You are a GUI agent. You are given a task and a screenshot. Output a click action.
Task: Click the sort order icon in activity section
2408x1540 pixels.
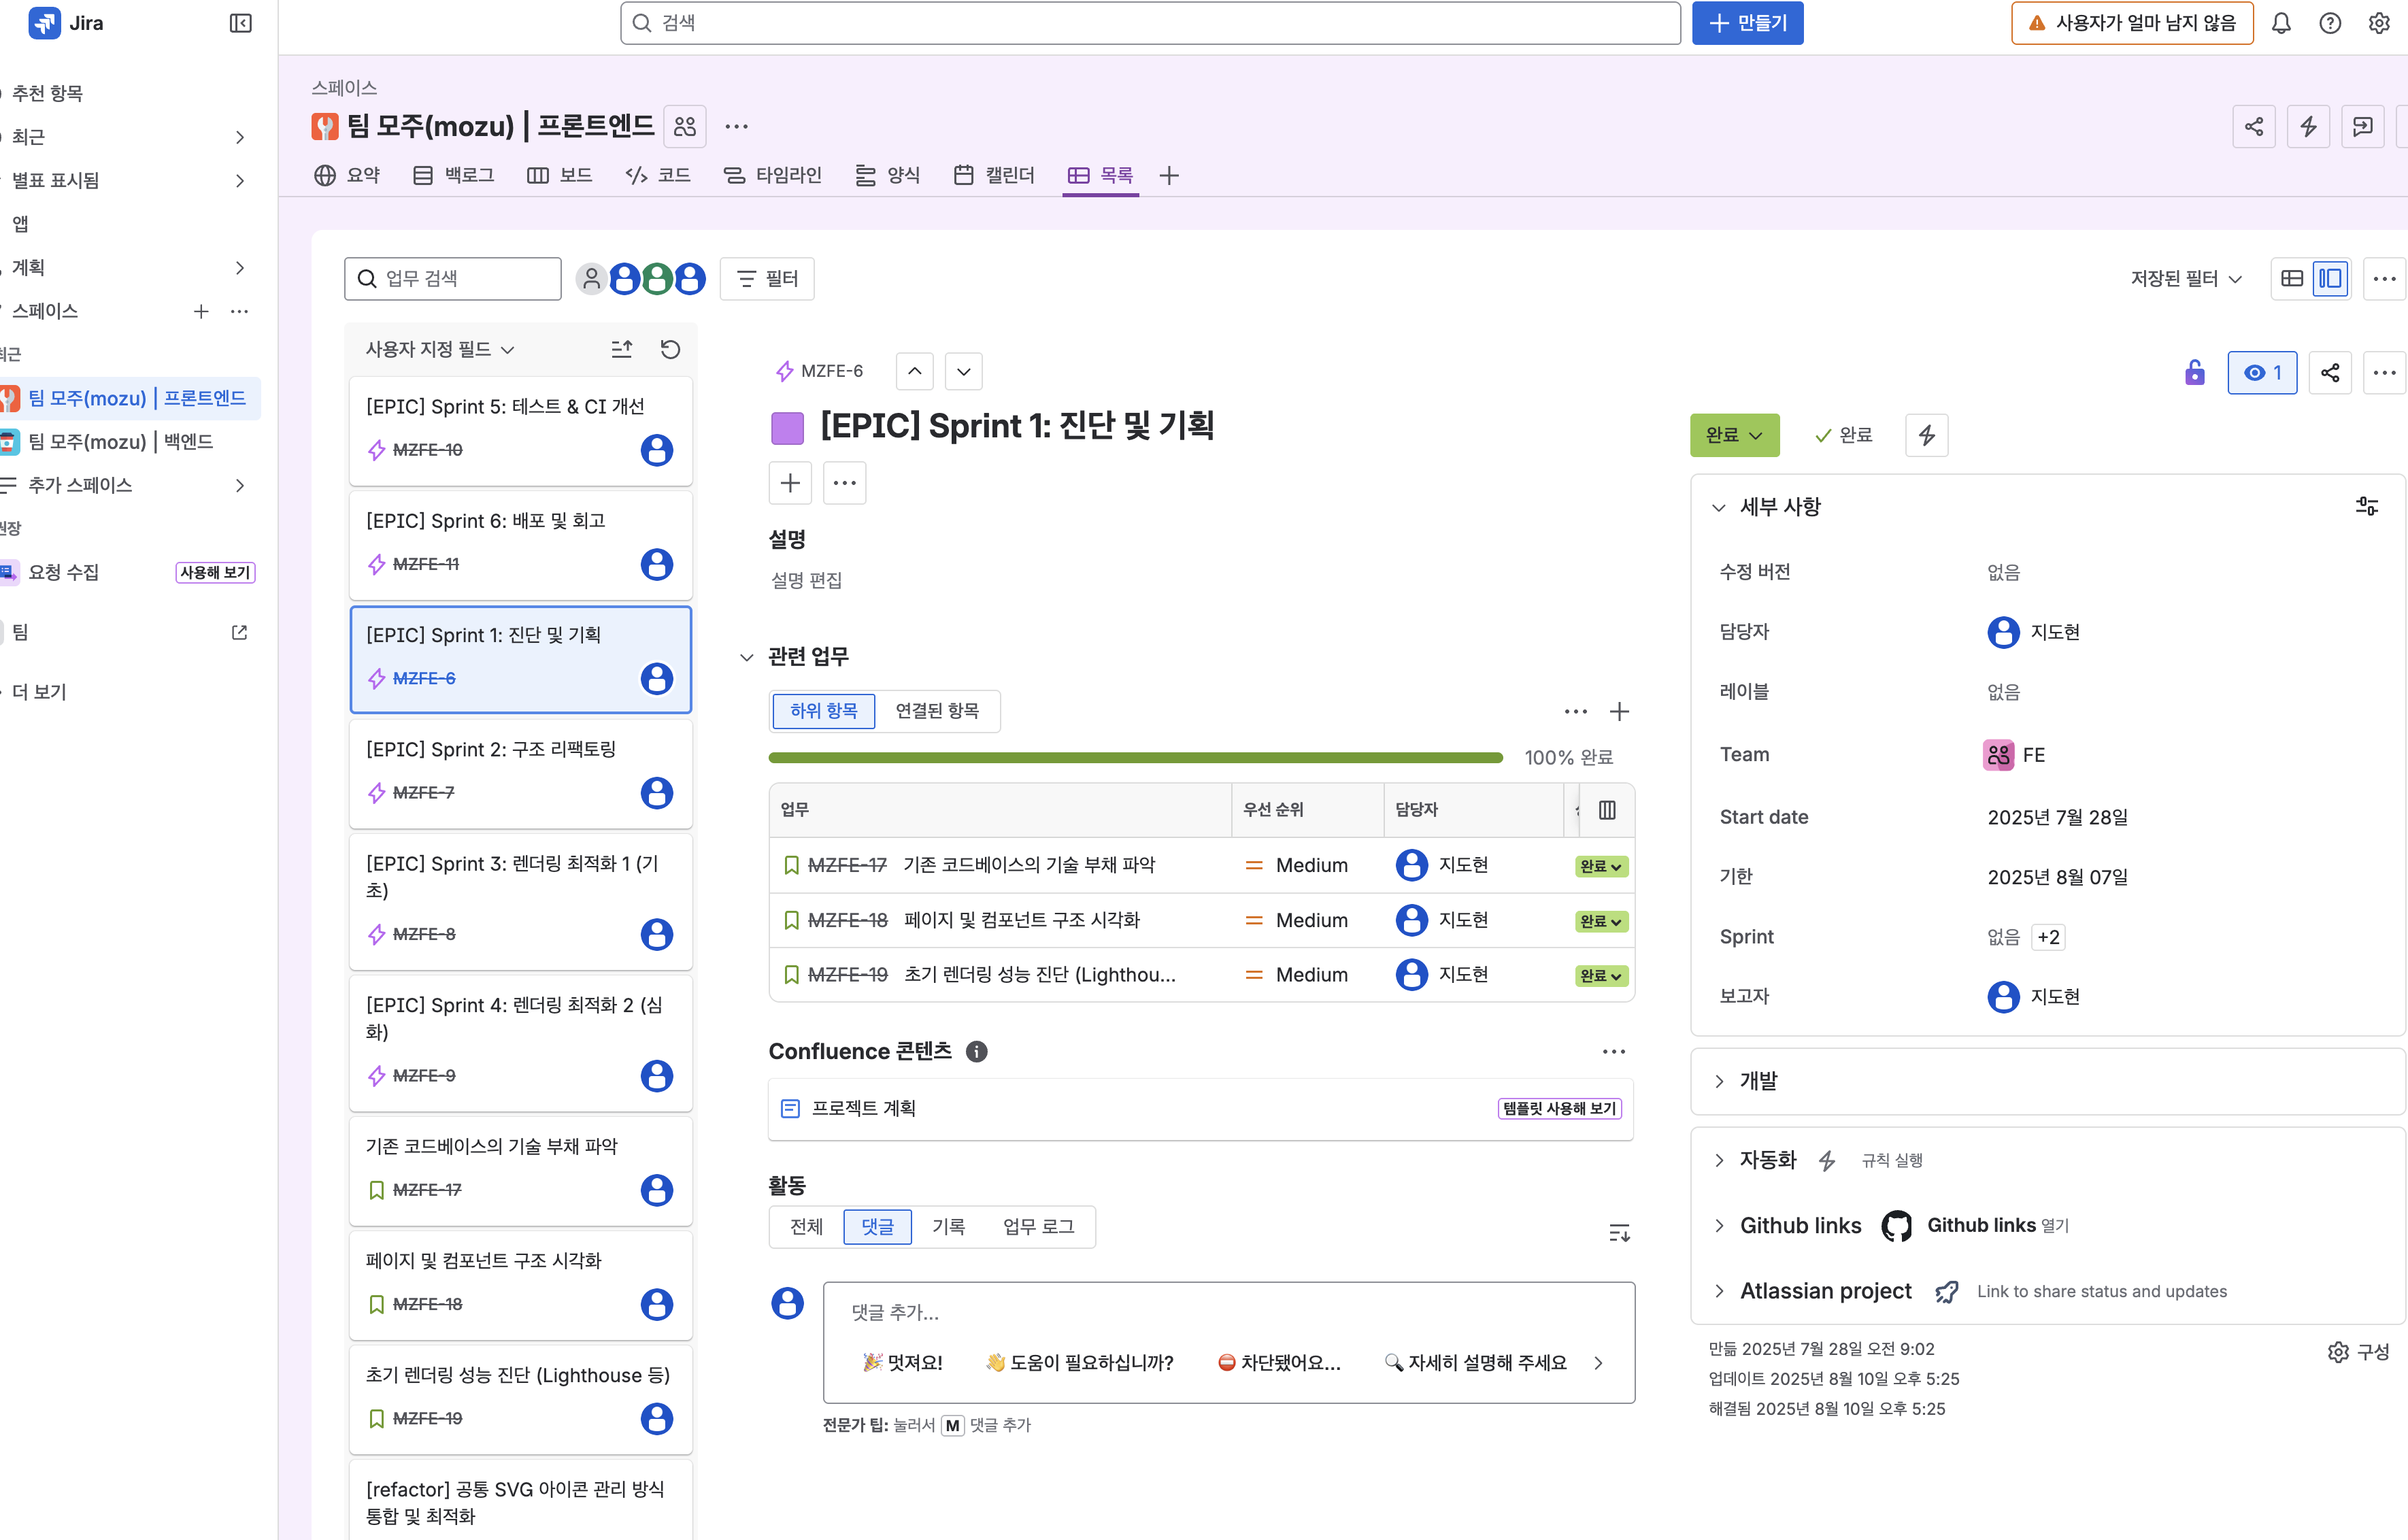1619,1232
